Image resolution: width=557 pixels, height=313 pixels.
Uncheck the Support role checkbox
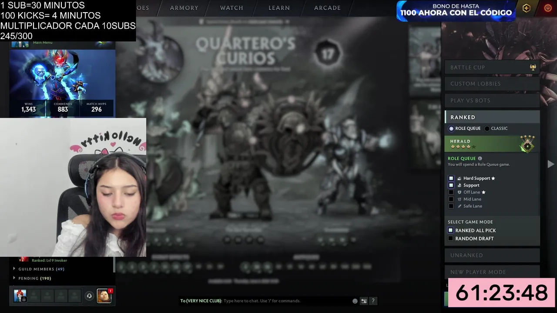tap(451, 185)
